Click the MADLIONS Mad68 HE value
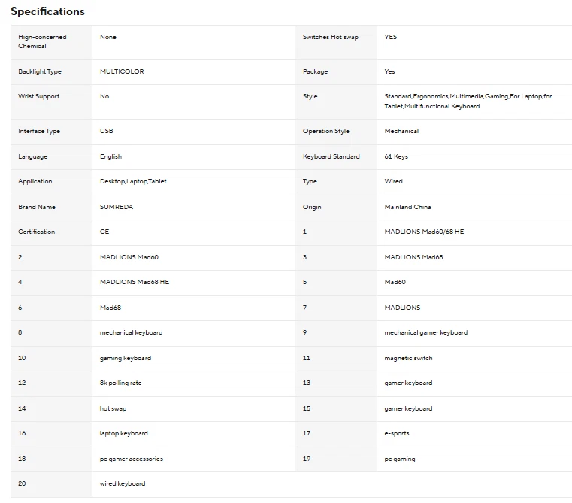Image resolution: width=572 pixels, height=503 pixels. pyautogui.click(x=135, y=282)
